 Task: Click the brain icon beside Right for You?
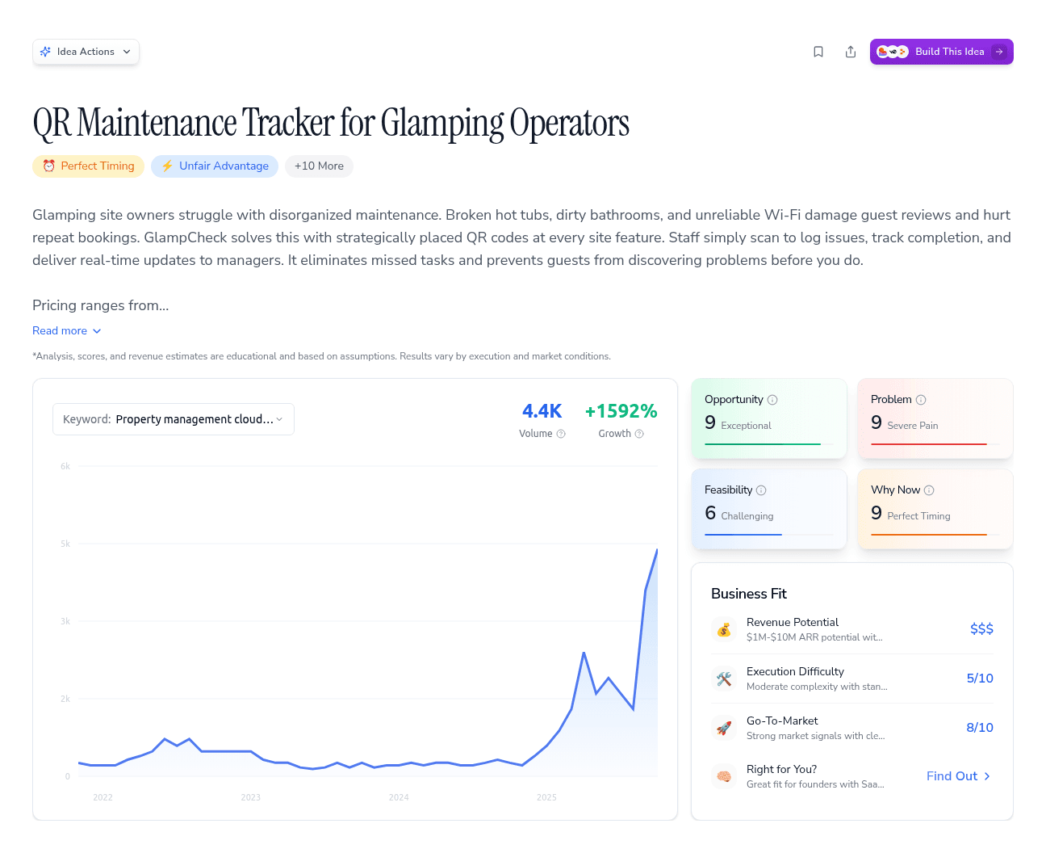724,776
